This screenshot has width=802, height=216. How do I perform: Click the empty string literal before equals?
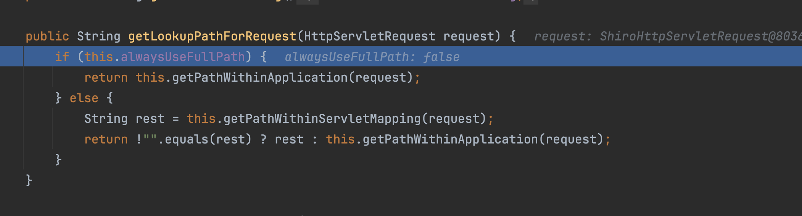point(150,139)
